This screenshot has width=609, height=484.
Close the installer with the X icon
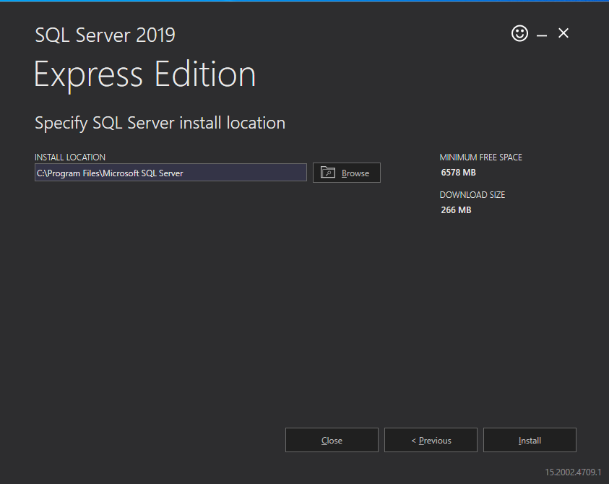[x=563, y=33]
